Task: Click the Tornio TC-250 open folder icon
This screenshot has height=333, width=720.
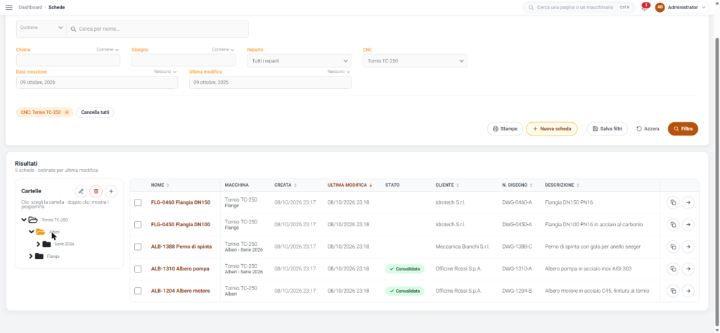Action: point(33,220)
